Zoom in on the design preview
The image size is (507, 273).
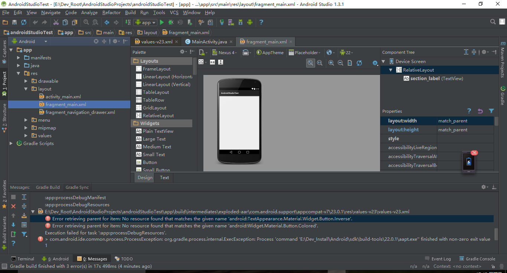tap(331, 63)
